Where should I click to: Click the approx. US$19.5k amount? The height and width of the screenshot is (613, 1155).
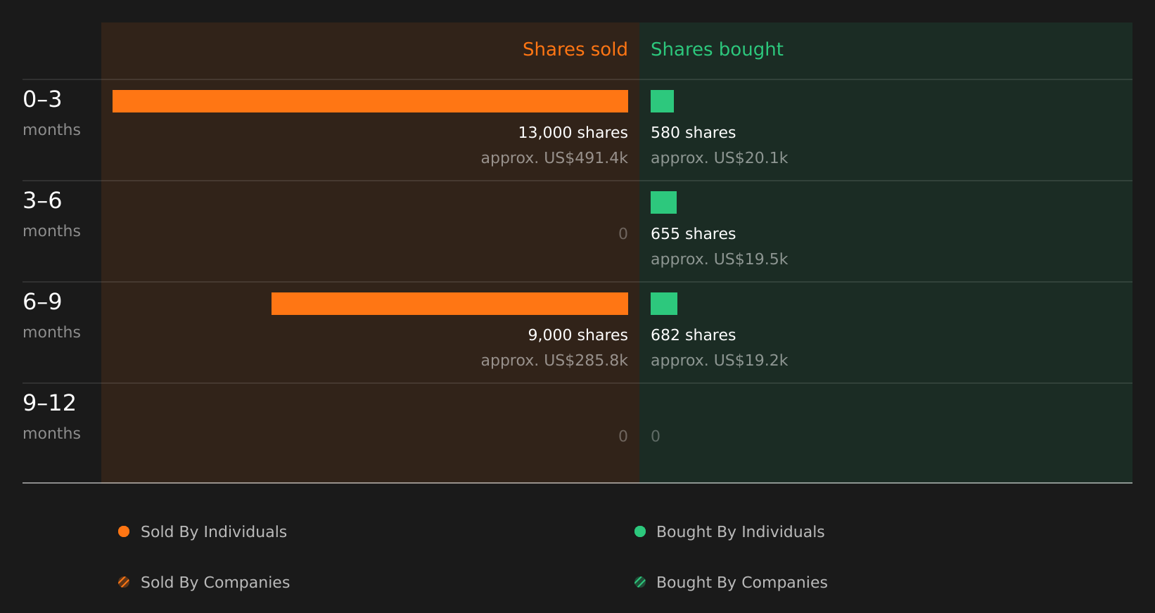point(719,259)
